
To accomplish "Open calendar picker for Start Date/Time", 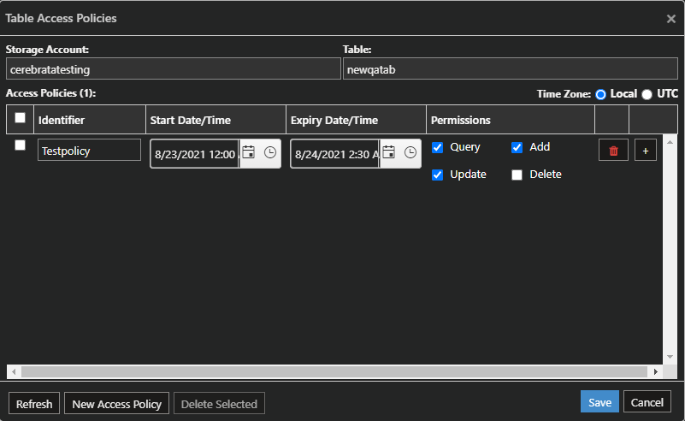I will (x=249, y=152).
